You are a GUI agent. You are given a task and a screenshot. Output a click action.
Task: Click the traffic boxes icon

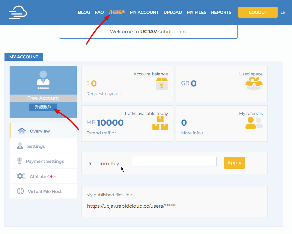160,123
